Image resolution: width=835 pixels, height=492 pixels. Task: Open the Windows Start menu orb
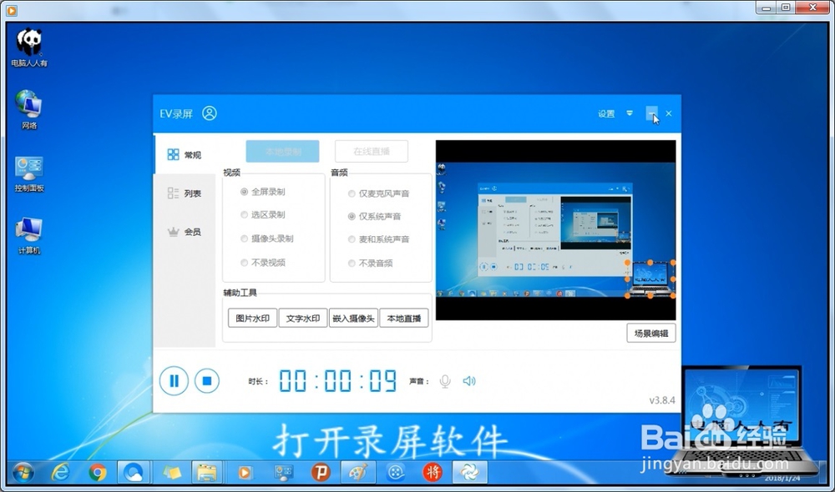click(23, 472)
